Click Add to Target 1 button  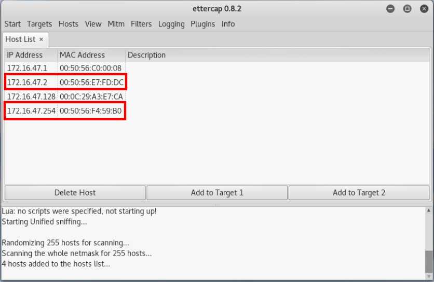pyautogui.click(x=217, y=192)
